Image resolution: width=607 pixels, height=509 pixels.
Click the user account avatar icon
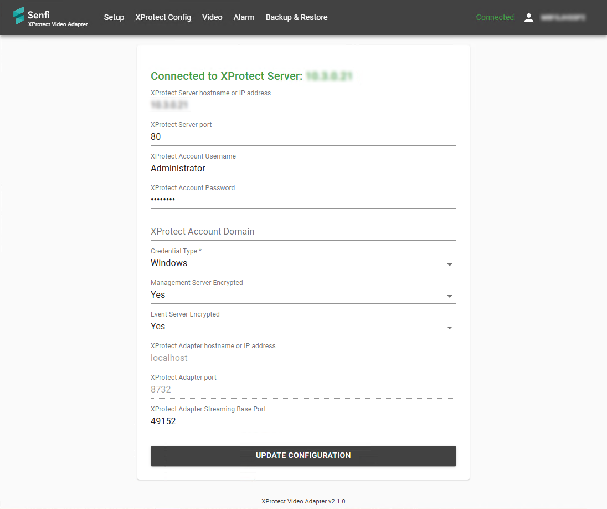click(x=529, y=18)
